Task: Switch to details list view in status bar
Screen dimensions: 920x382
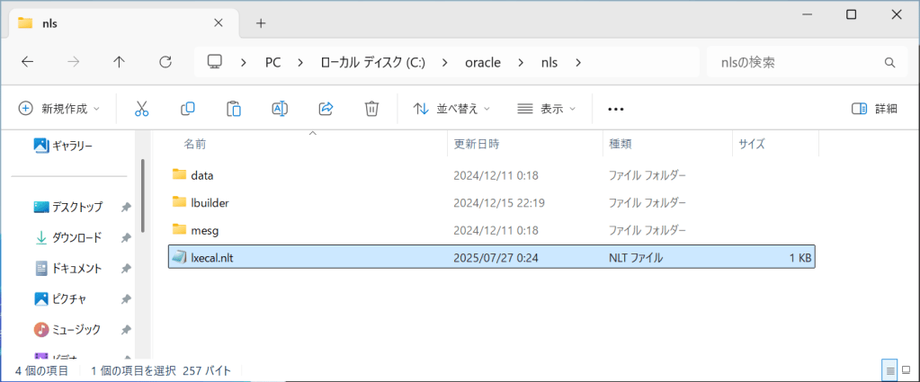Action: coord(889,369)
